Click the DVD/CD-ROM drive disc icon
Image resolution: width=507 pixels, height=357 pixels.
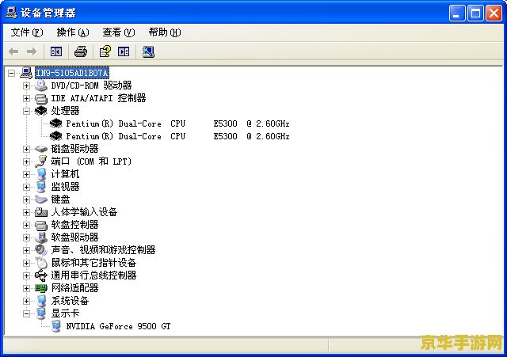(41, 85)
